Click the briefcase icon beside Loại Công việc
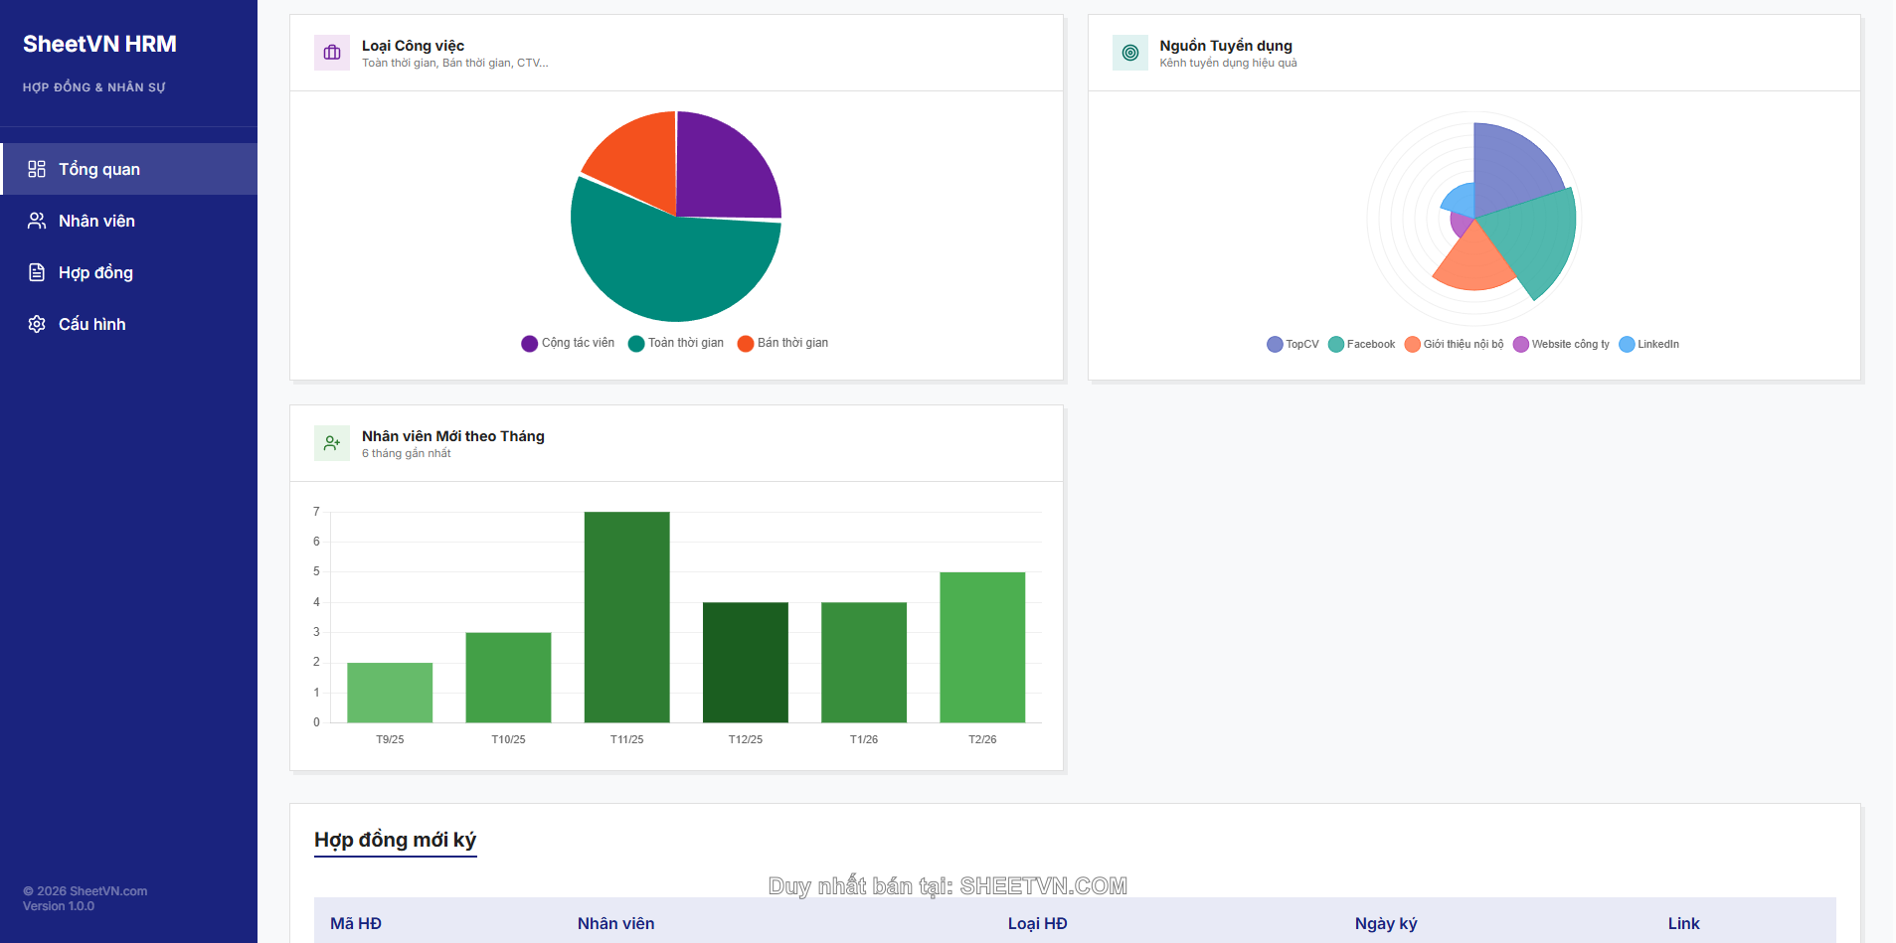This screenshot has height=943, width=1896. (x=332, y=53)
